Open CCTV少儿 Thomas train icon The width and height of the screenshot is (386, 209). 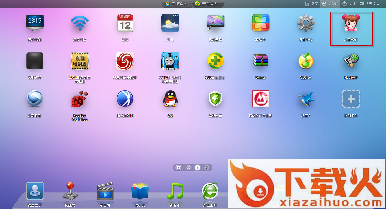tap(170, 61)
